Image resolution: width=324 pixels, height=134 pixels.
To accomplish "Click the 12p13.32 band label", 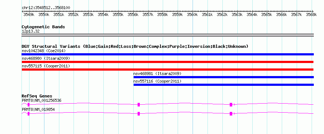I will tap(31, 32).
